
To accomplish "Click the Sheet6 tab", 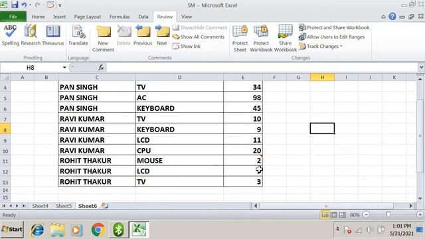I will (x=87, y=206).
